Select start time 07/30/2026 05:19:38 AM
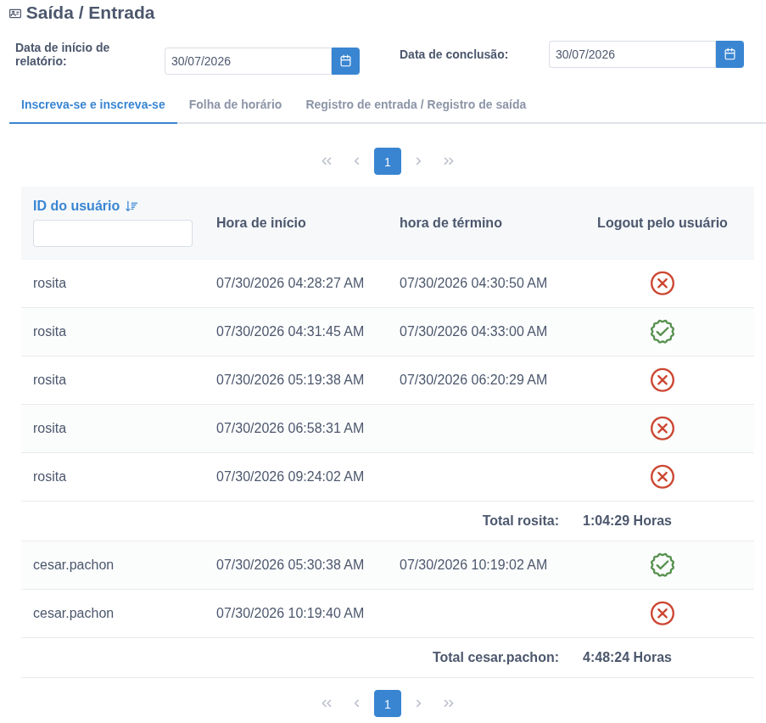The image size is (766, 723). pos(290,380)
